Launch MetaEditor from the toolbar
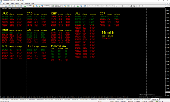 34,6
